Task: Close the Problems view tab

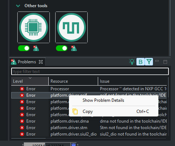Action: click(x=41, y=62)
